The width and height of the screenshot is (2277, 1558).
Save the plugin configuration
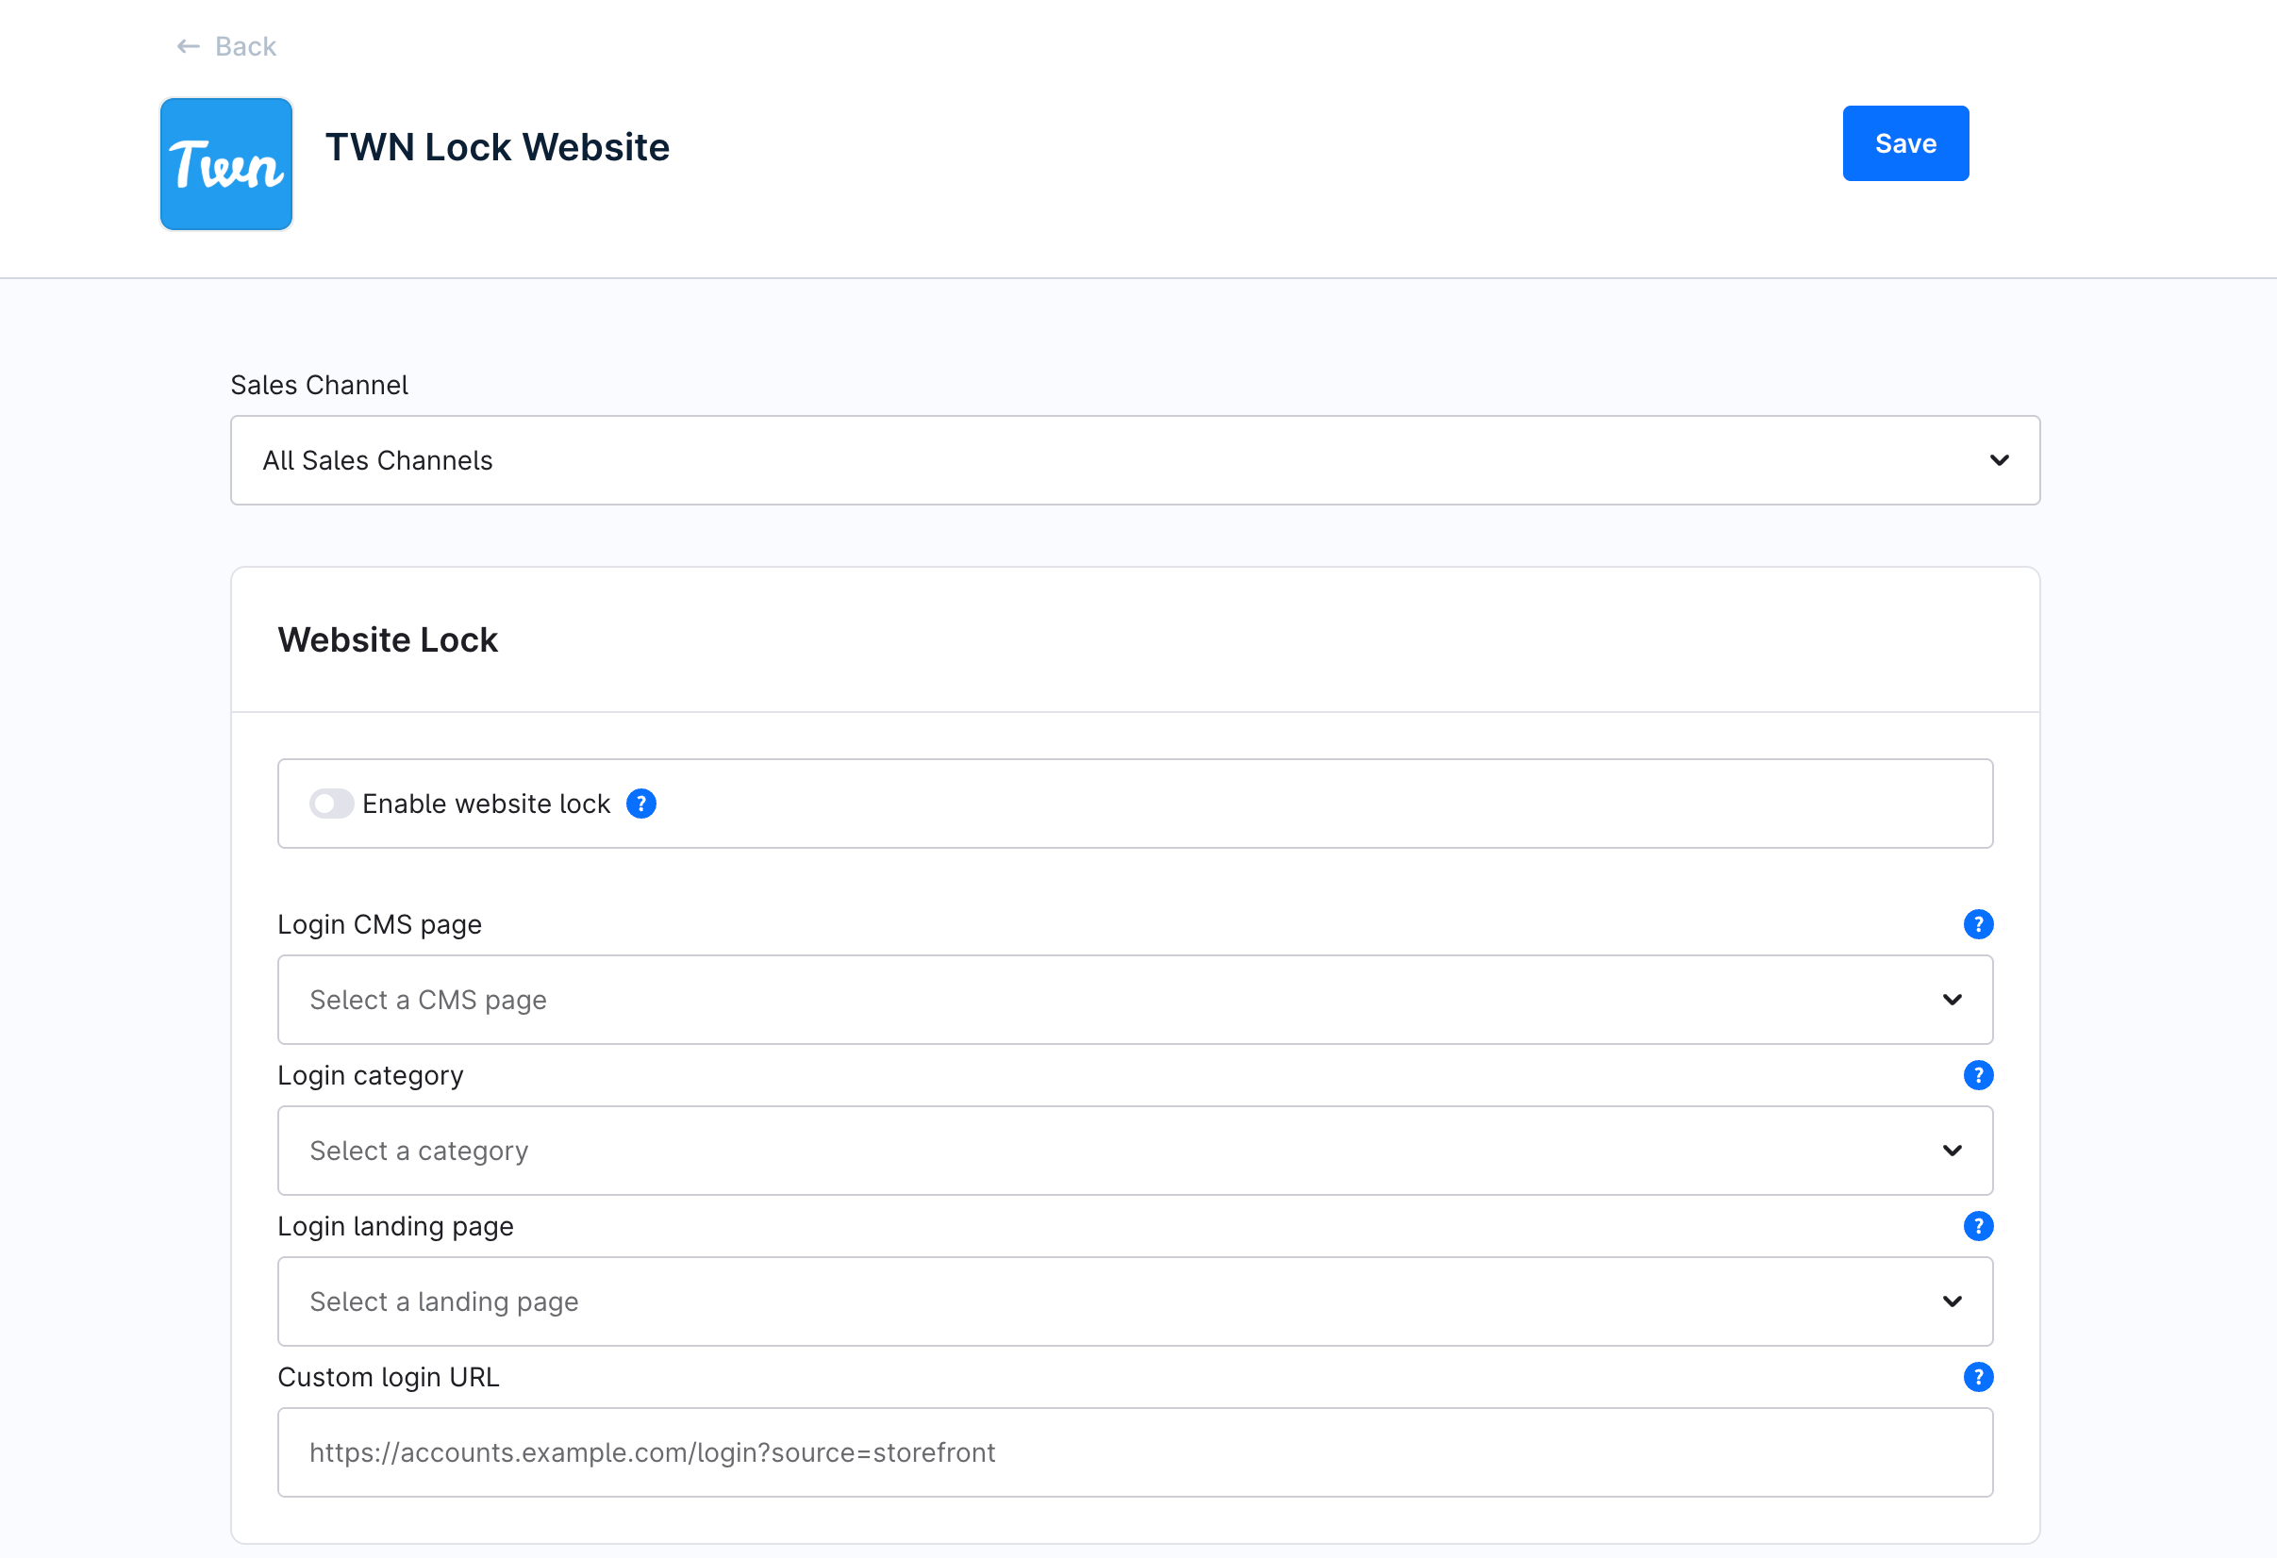[1904, 143]
